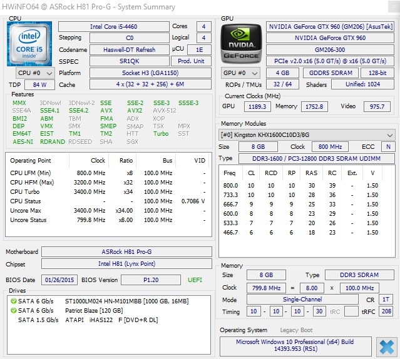Click the video clock value 975.7
Image resolution: width=400 pixels, height=359 pixels.
(377, 106)
